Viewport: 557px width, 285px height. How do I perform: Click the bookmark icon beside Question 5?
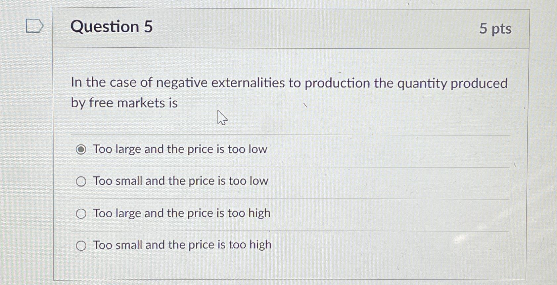(x=34, y=26)
